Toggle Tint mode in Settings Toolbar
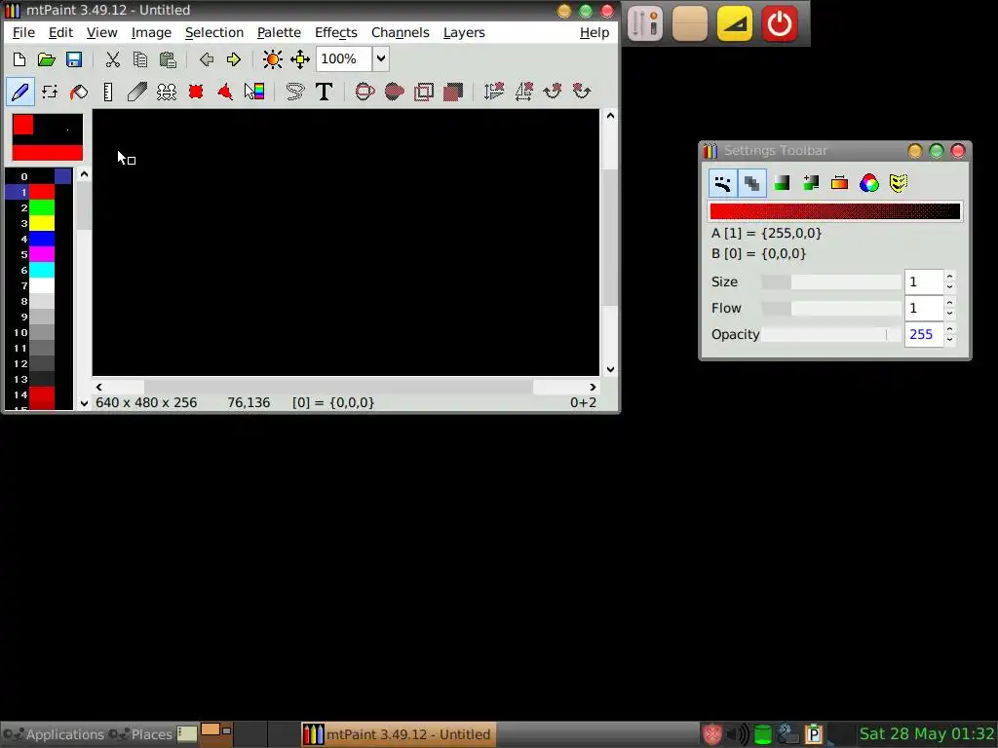998x748 pixels. [781, 183]
